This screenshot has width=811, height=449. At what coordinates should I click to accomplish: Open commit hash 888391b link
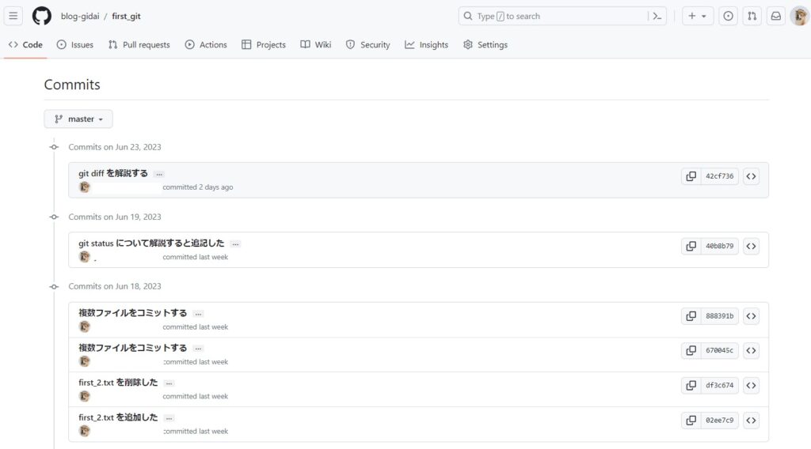[x=719, y=316]
